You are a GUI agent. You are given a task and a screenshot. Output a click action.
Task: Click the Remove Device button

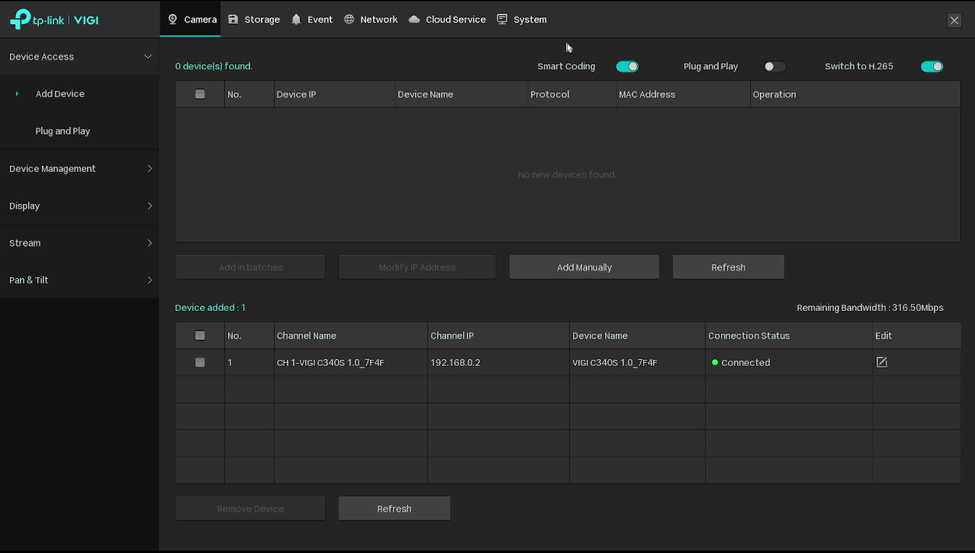pyautogui.click(x=250, y=509)
